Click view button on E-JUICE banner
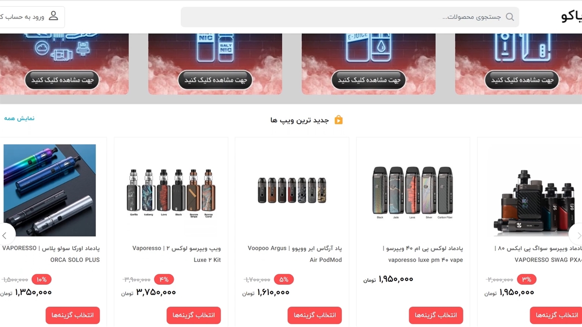Screen dimensions: 582x327 click(369, 80)
